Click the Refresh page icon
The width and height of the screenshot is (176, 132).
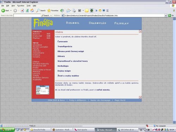[27, 11]
